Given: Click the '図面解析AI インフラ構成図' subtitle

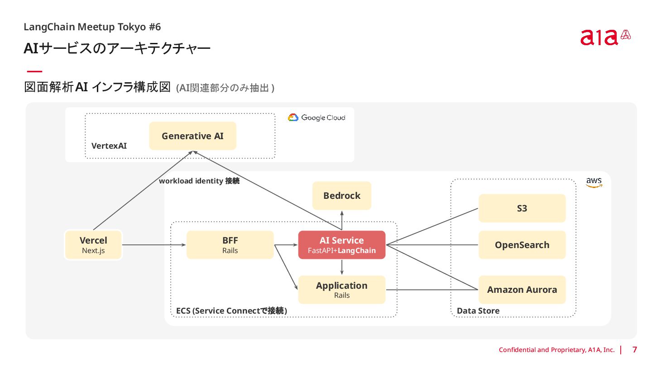Looking at the screenshot, I should 97,87.
